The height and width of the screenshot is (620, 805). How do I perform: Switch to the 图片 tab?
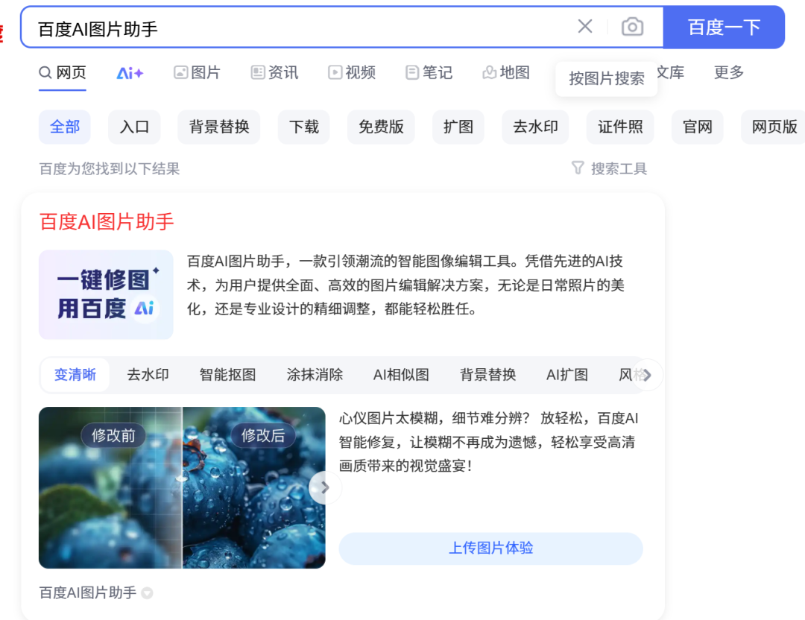click(x=197, y=72)
